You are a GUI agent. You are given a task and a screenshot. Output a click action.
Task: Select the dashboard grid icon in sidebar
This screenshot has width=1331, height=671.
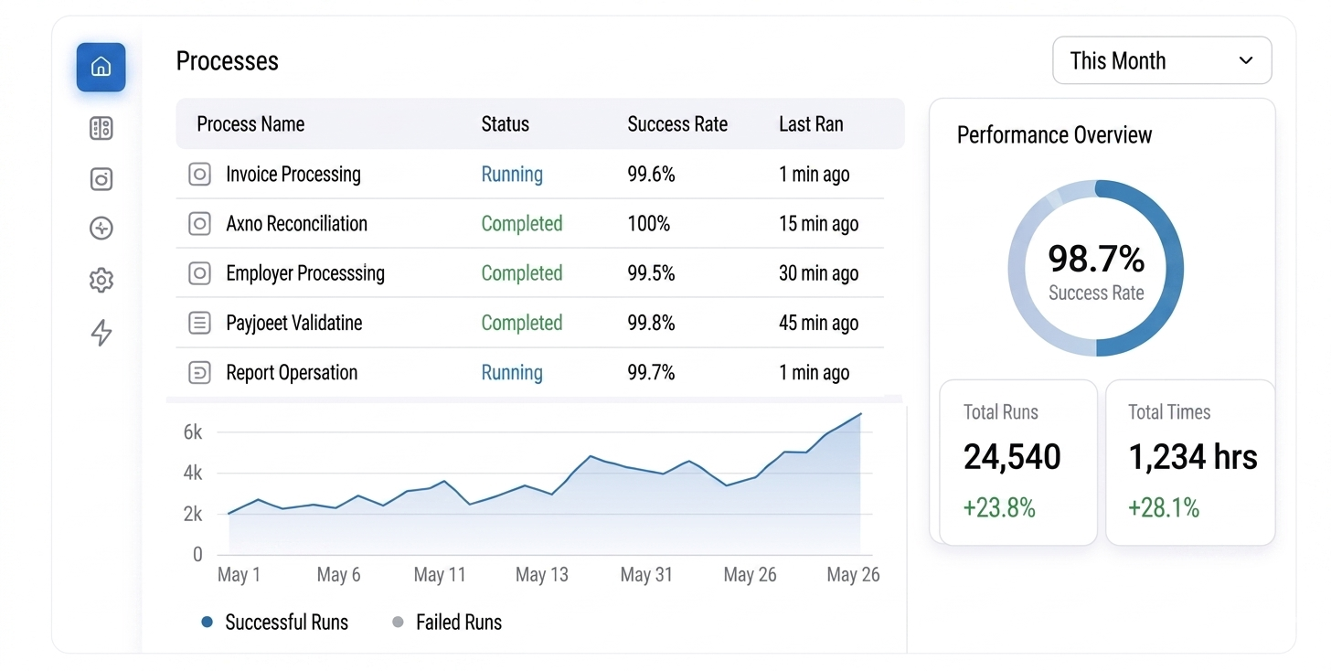tap(101, 129)
